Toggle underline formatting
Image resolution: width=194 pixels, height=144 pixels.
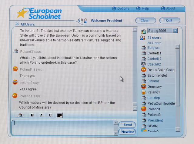(50, 115)
